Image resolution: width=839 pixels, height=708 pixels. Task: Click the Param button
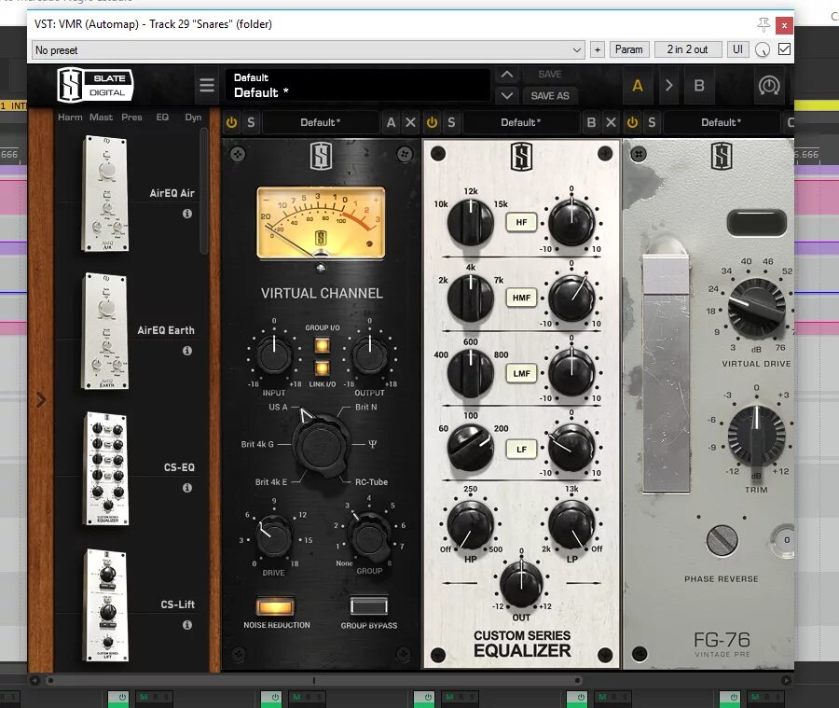pyautogui.click(x=628, y=49)
